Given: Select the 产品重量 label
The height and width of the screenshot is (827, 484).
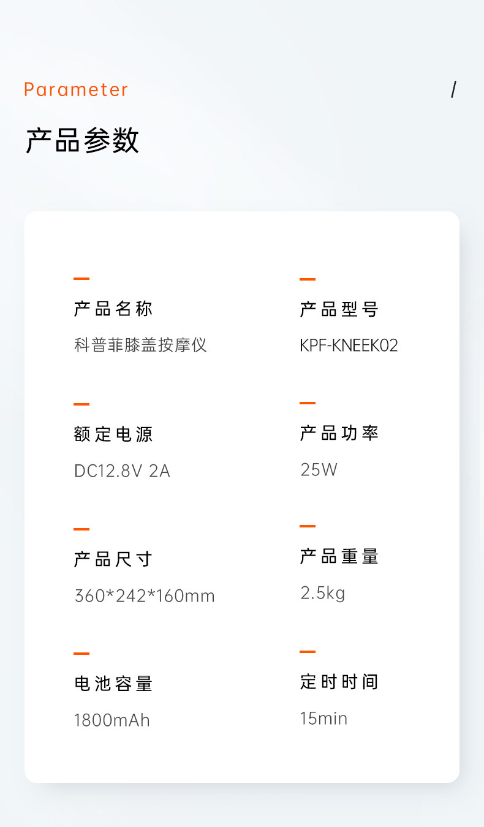Looking at the screenshot, I should click(x=339, y=556).
